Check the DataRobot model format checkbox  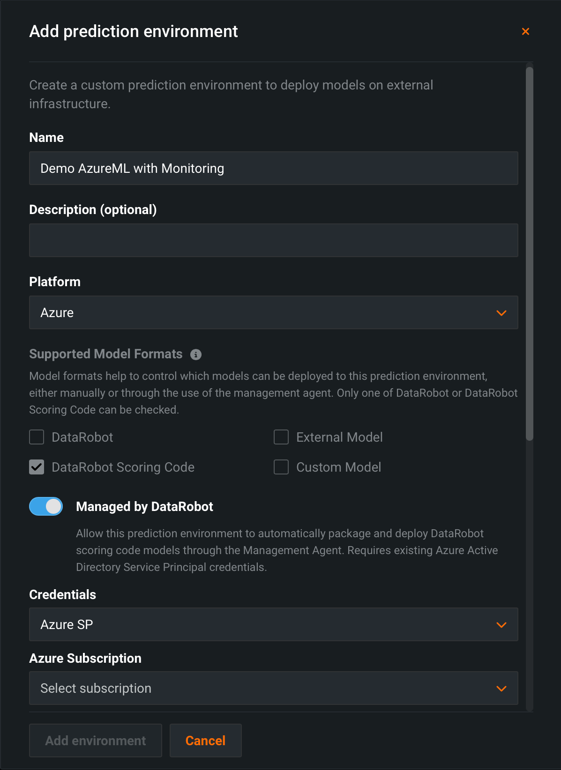[x=37, y=437]
